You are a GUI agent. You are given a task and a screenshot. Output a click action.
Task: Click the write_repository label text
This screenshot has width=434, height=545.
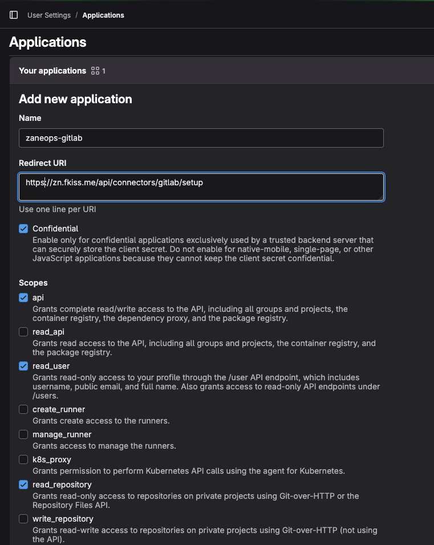click(63, 519)
